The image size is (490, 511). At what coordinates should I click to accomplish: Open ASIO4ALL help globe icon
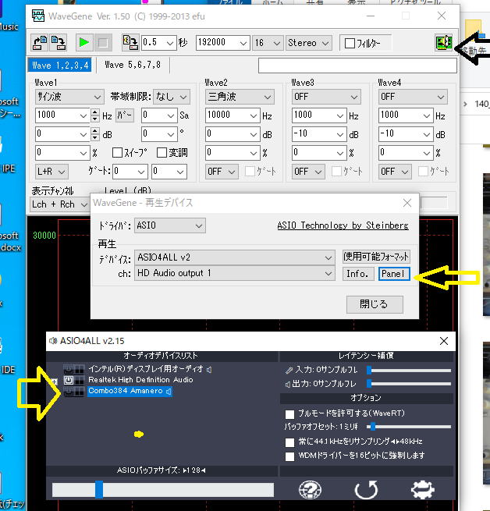click(310, 489)
